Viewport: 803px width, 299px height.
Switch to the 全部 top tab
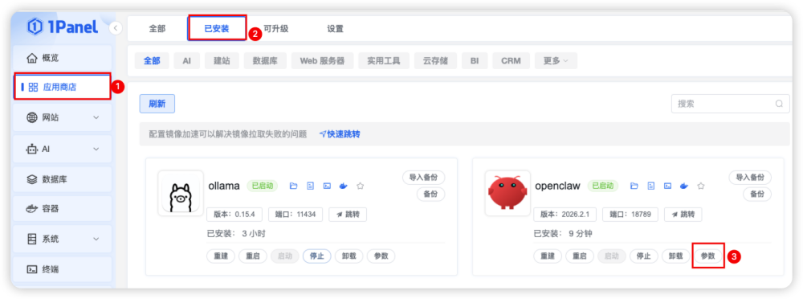coord(157,29)
